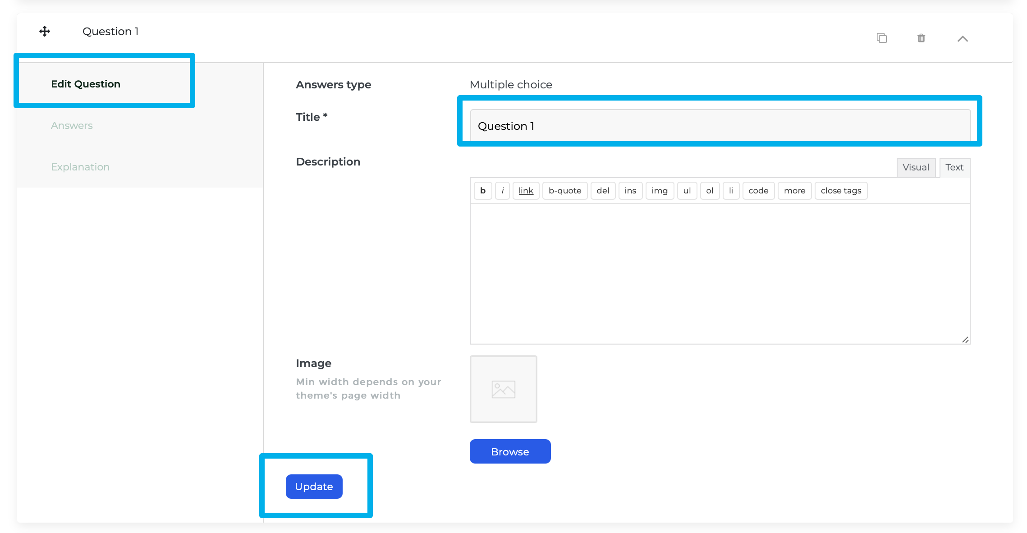Open the Explanation section
Screen dimensions: 1027x533
click(x=80, y=166)
